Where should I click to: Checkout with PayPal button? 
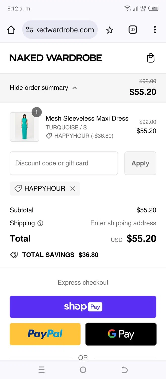(x=45, y=334)
